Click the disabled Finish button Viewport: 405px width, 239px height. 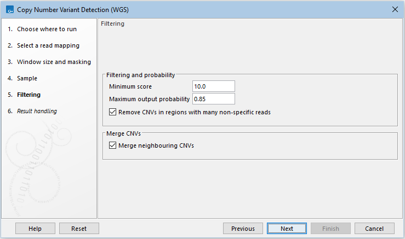click(x=330, y=229)
